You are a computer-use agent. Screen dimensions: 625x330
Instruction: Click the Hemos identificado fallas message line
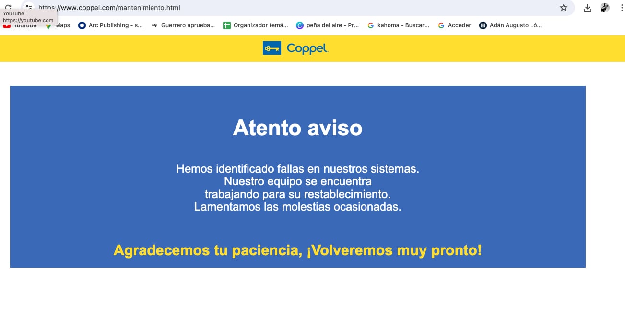[297, 169]
